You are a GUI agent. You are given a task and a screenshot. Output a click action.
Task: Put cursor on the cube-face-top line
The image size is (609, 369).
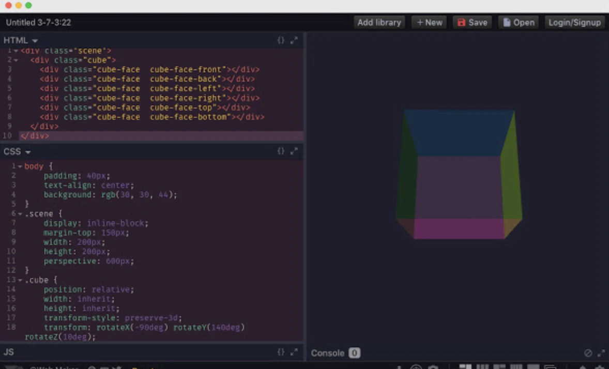145,107
